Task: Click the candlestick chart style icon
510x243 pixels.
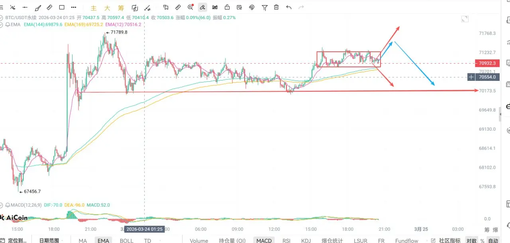Action: point(215,7)
